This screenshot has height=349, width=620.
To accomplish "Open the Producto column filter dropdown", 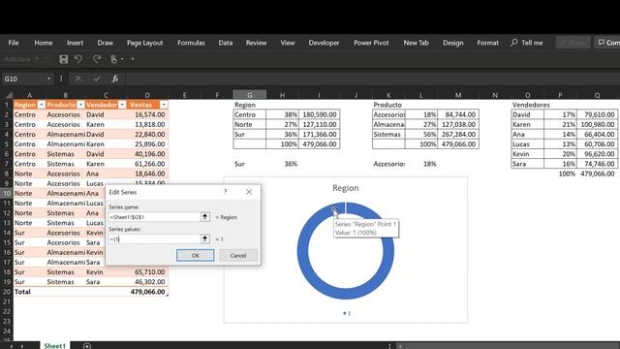I will 80,105.
